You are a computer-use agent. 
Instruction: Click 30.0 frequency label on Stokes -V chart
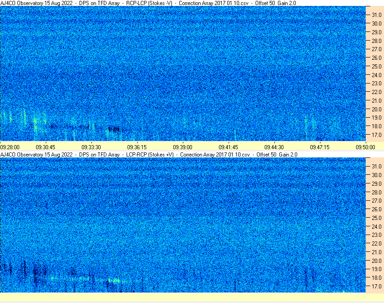377,23
